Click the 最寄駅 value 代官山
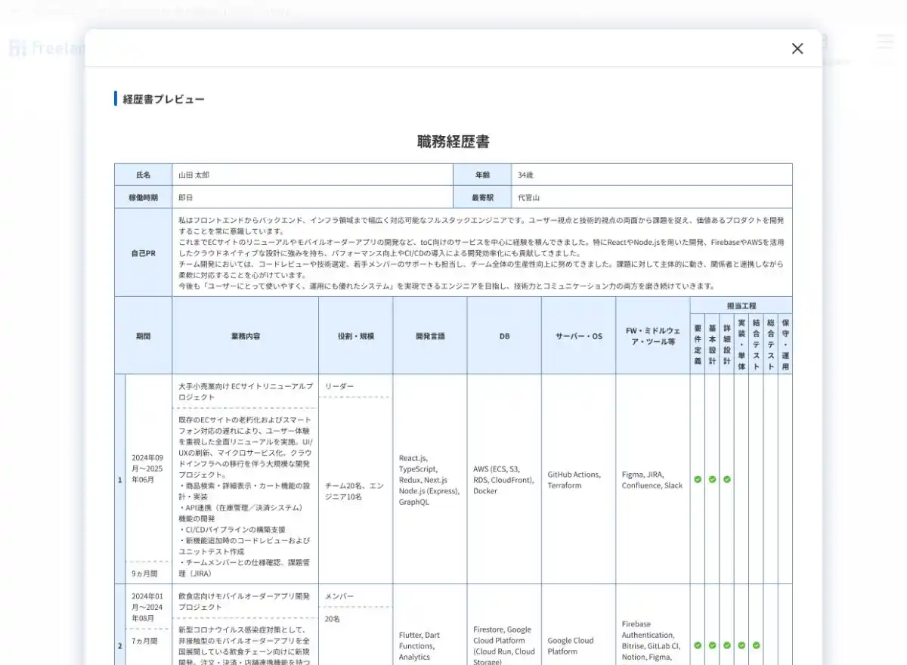This screenshot has height=665, width=907. point(528,197)
